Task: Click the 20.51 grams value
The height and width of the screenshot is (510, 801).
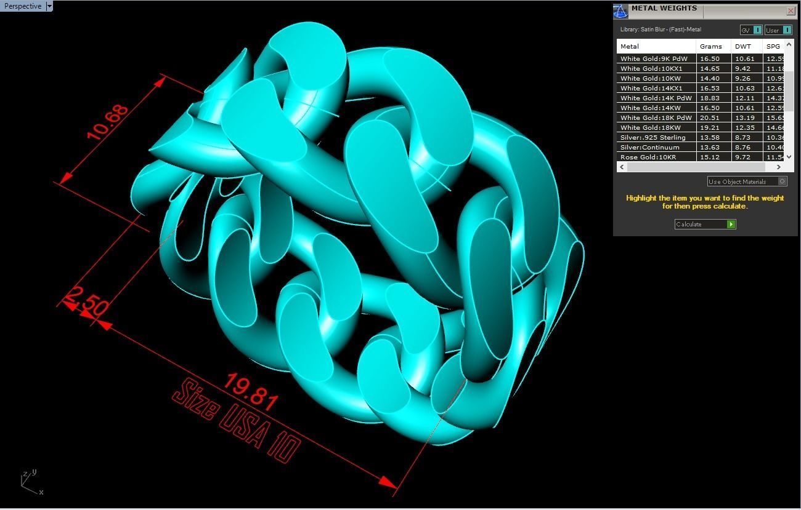Action: click(709, 118)
